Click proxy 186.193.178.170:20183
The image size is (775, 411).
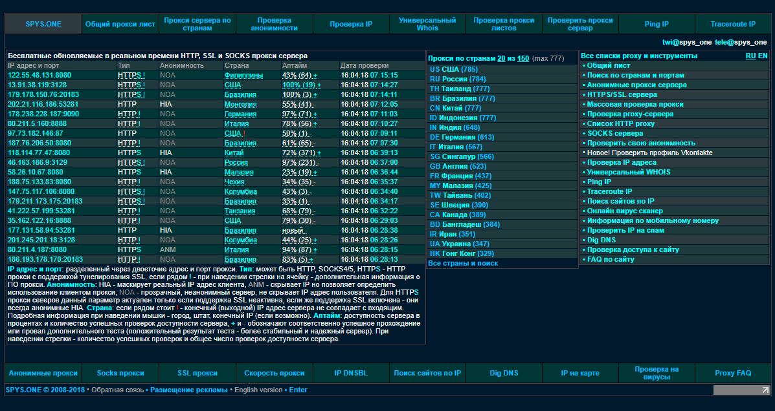point(45,260)
